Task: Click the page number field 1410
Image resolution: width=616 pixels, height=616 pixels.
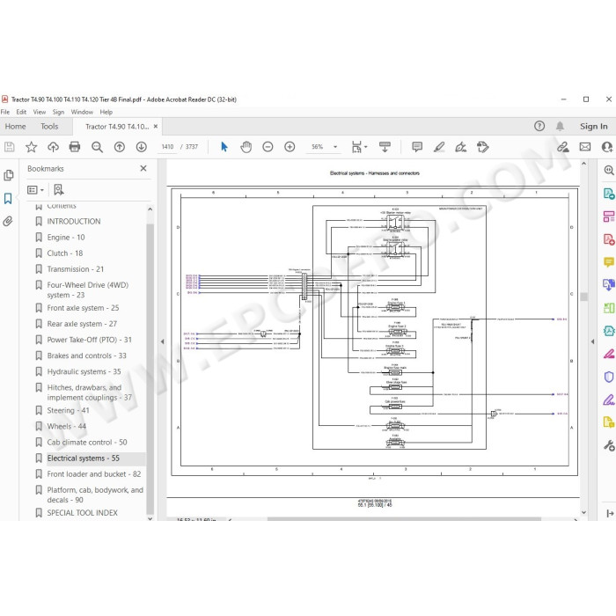Action: pos(167,147)
